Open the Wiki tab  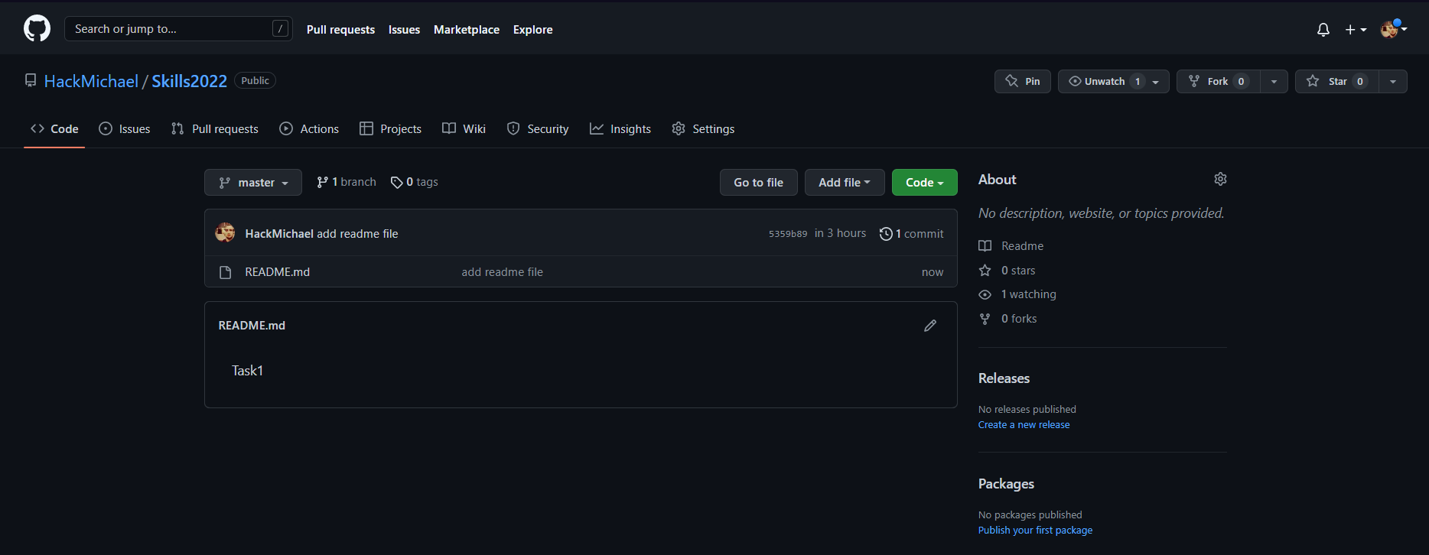pos(464,128)
